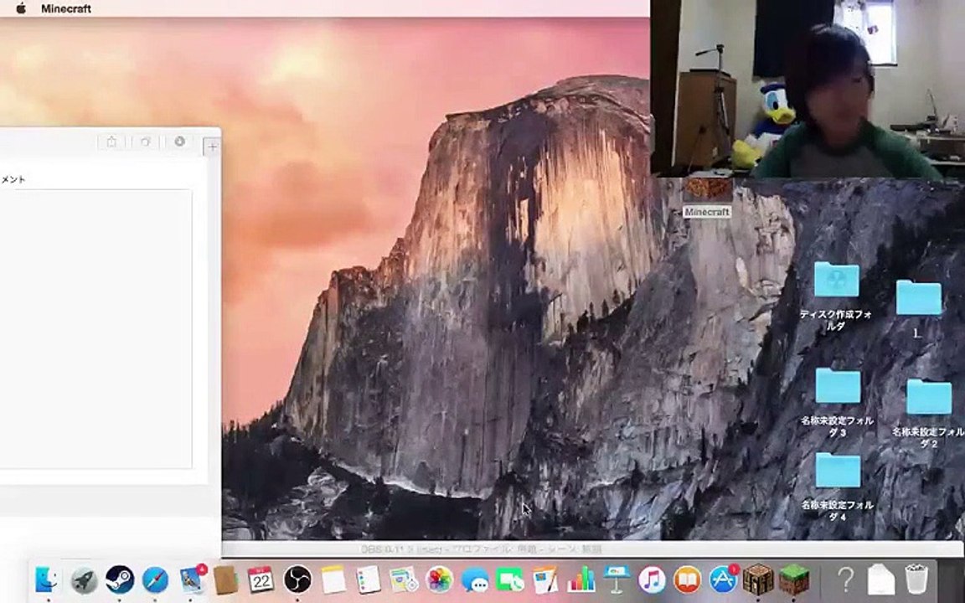Screen dimensions: 965x603
Task: Click downloads button in left window toolbar
Action: (x=180, y=142)
